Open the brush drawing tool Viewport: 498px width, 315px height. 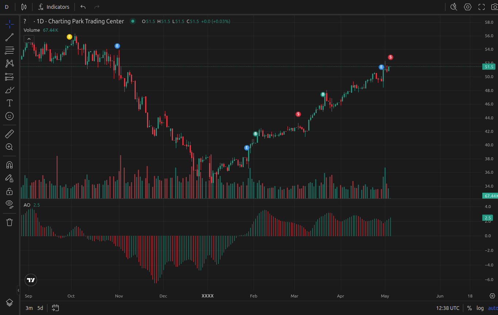tap(9, 90)
